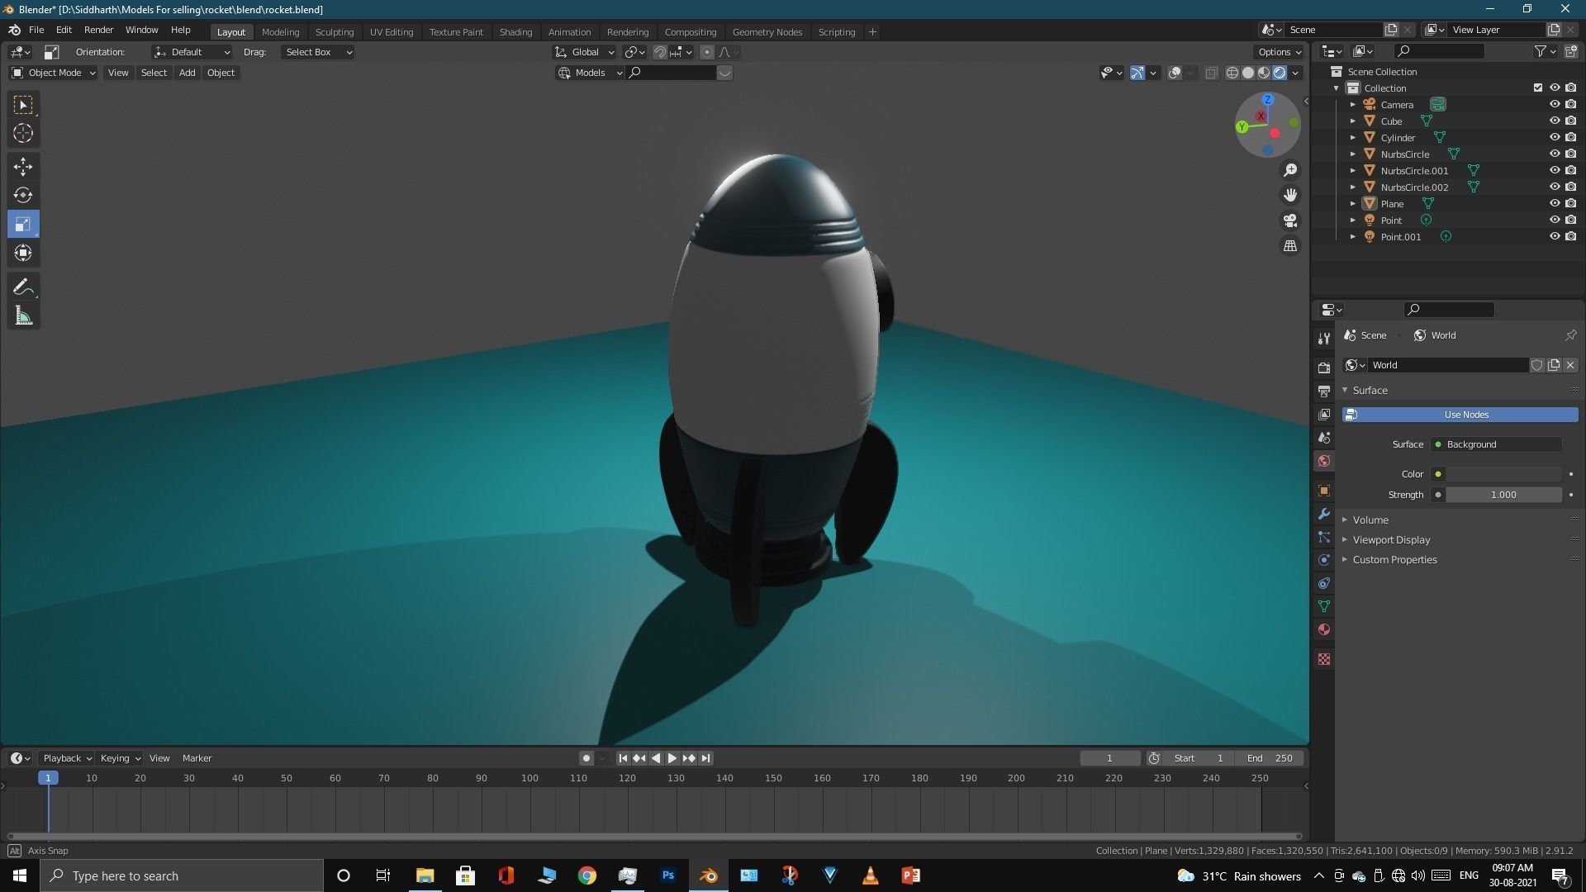Select the Measure tool
1586x892 pixels.
pos(23,316)
